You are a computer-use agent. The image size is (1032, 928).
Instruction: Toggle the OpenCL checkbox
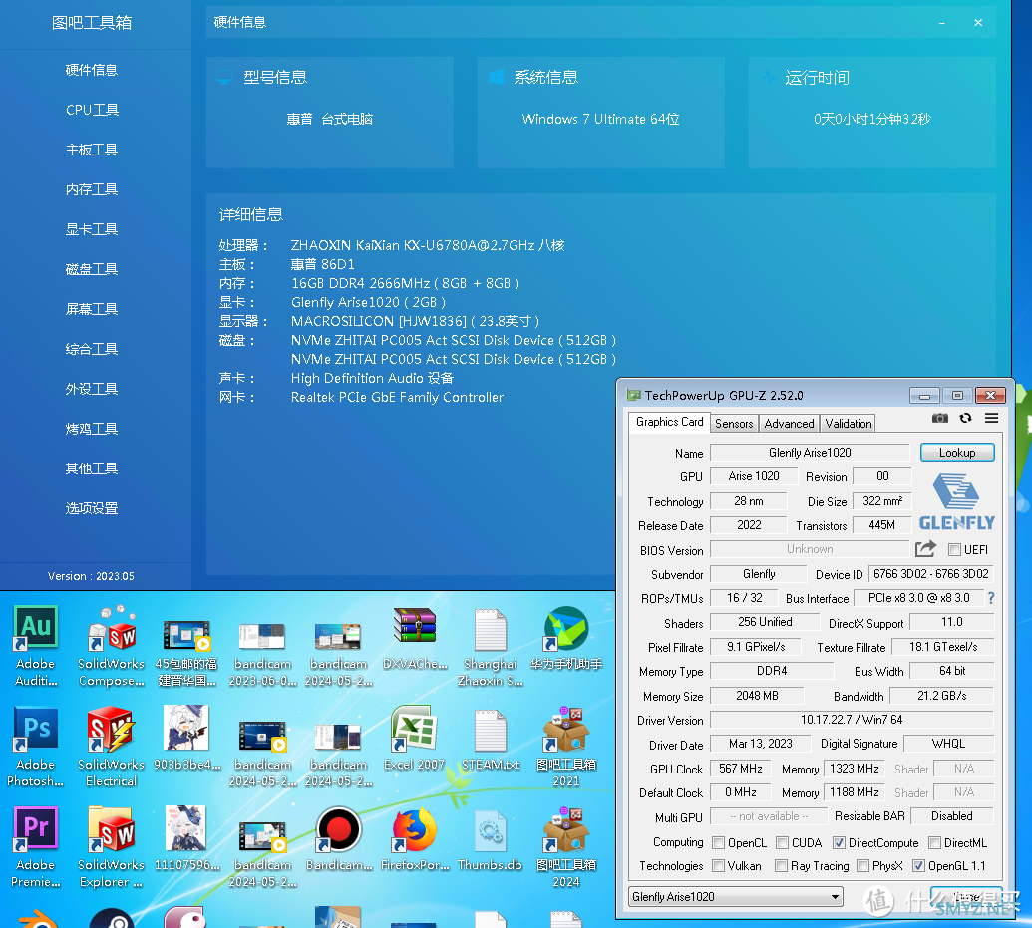pos(719,843)
